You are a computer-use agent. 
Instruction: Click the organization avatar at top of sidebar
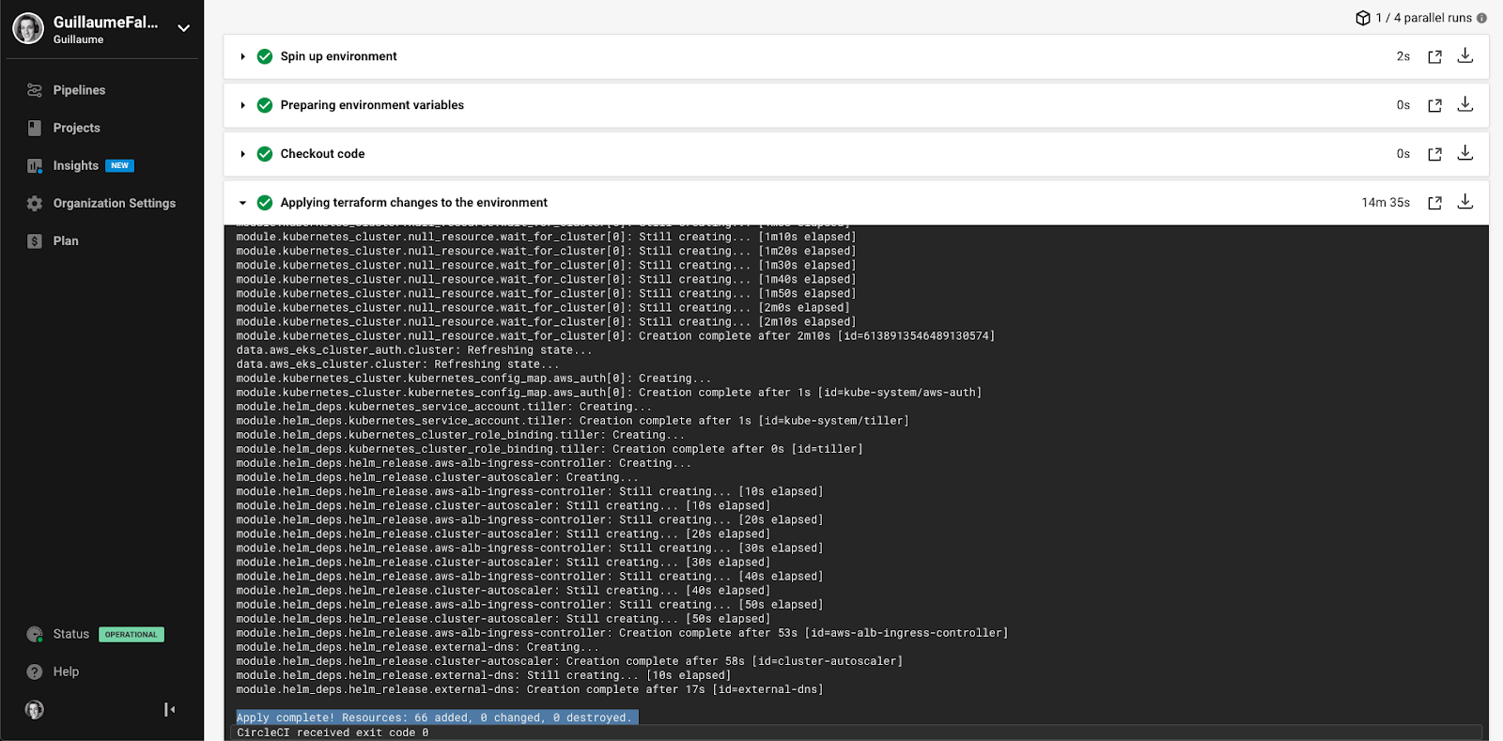click(28, 28)
